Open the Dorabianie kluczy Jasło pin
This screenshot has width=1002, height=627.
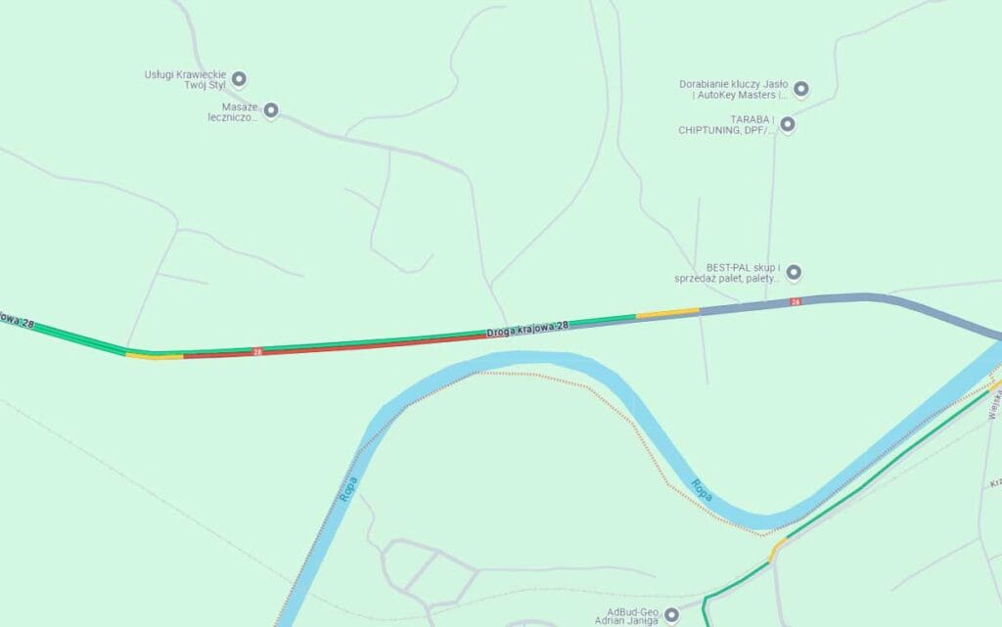[800, 89]
